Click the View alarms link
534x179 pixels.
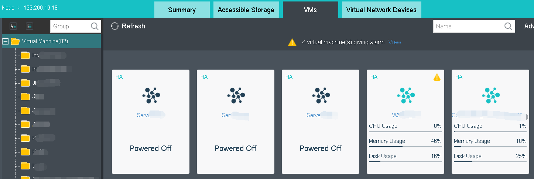pyautogui.click(x=395, y=42)
